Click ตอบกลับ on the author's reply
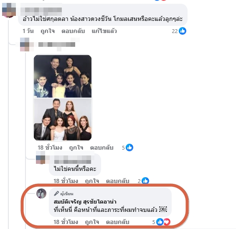Viewport: 236px width, 229px height. pyautogui.click(x=117, y=222)
